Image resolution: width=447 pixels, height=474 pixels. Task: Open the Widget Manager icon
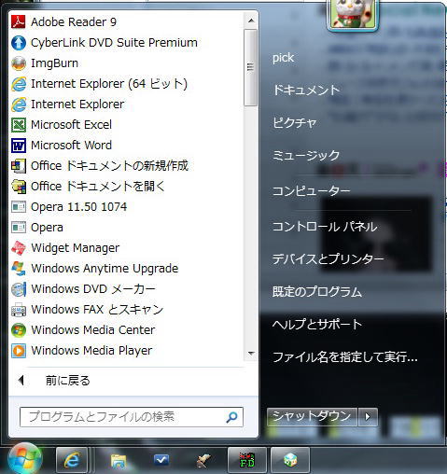(19, 248)
